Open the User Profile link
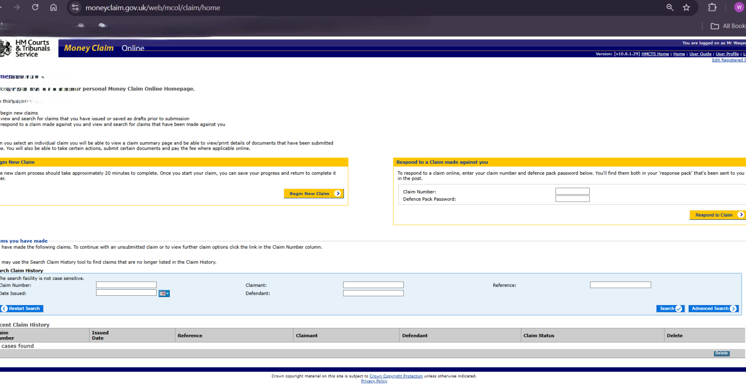Image resolution: width=746 pixels, height=388 pixels. click(727, 54)
